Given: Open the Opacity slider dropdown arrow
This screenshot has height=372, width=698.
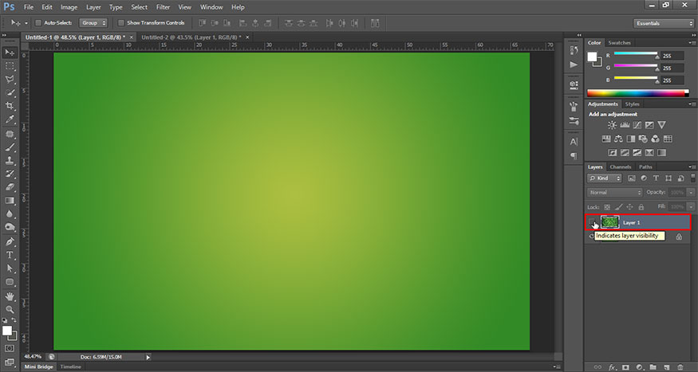Looking at the screenshot, I should pos(691,193).
